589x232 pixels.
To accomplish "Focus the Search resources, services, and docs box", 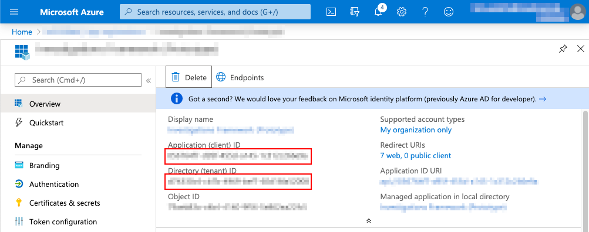I will click(216, 12).
